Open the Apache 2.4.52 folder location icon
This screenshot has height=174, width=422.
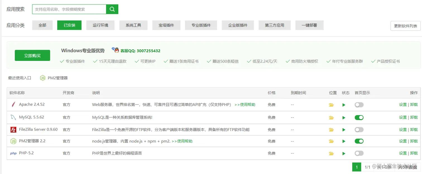tap(331, 105)
